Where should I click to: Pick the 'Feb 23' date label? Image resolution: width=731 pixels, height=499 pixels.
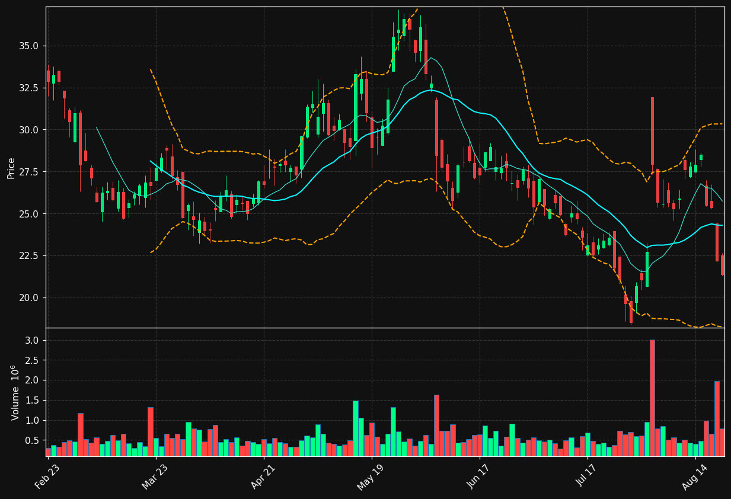[x=47, y=476]
